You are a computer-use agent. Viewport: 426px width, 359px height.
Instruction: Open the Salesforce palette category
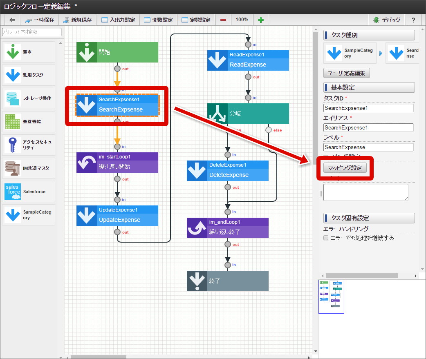click(29, 192)
